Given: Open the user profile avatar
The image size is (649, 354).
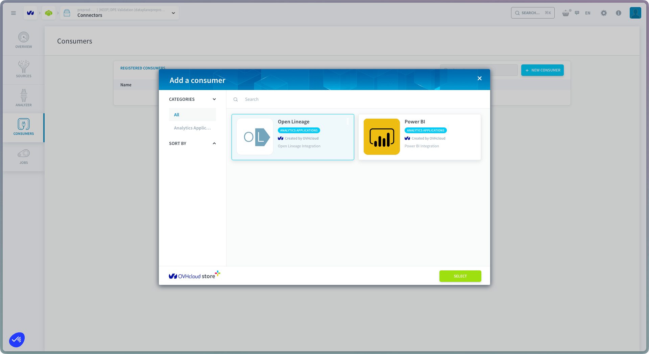Looking at the screenshot, I should (x=635, y=13).
